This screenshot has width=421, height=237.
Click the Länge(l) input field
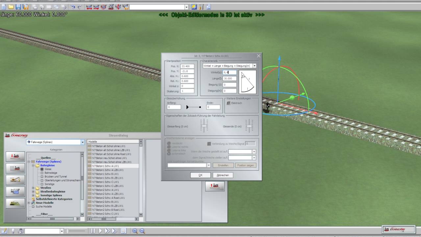pos(230,79)
